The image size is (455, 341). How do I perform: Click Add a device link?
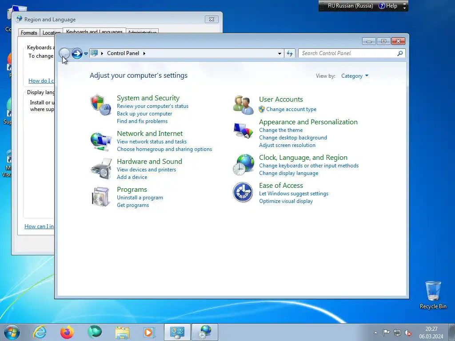coord(132,177)
